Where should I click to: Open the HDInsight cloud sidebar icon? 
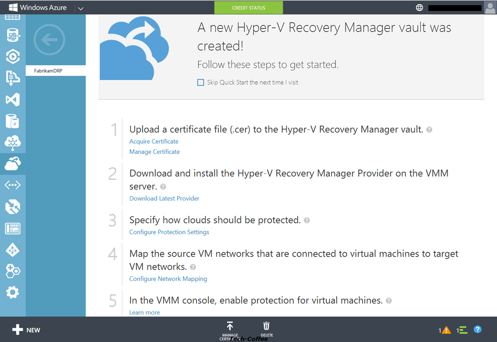tap(13, 143)
